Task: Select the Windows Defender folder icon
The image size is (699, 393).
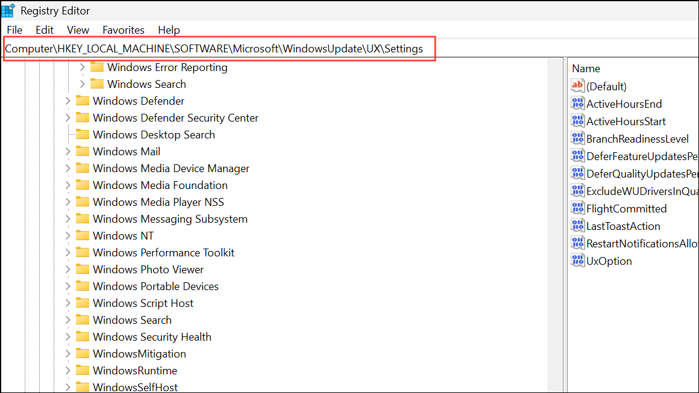Action: tap(83, 101)
